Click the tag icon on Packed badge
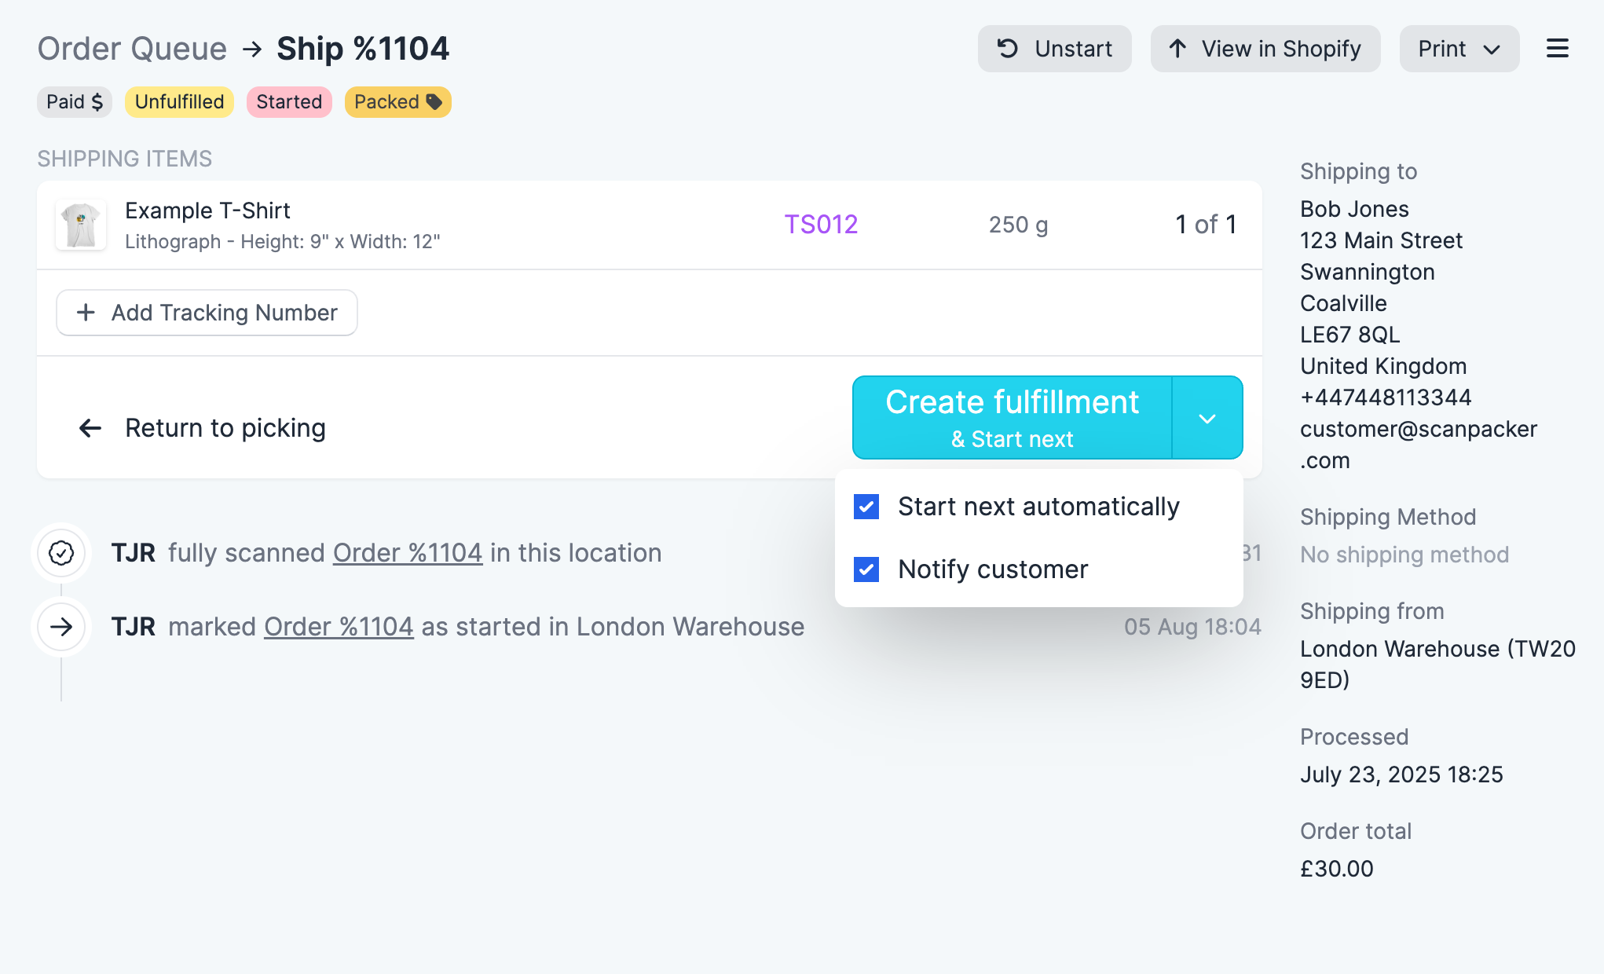 point(434,102)
